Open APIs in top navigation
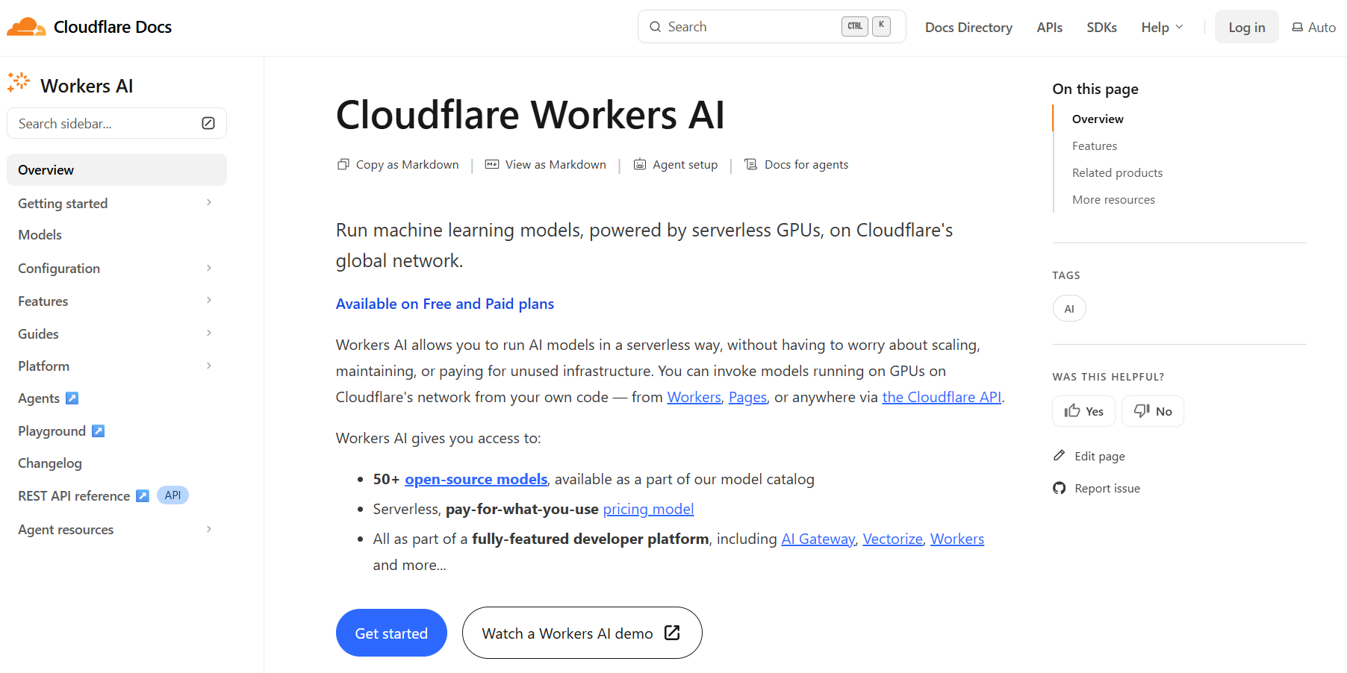The width and height of the screenshot is (1347, 673). 1049,27
